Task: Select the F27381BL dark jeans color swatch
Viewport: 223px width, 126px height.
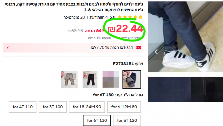Action: tap(132, 79)
